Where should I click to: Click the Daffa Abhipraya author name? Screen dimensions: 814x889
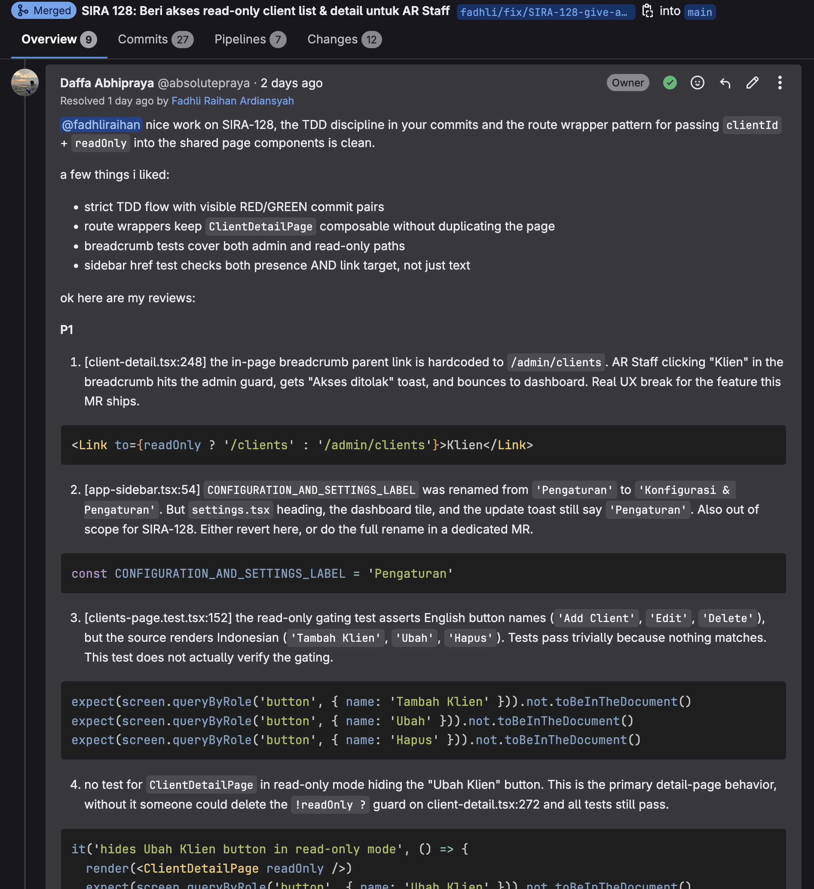(107, 83)
